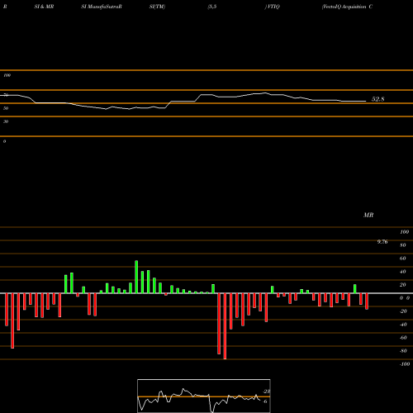Click the 'SI(TM)' header label
The height and width of the screenshot is (413, 413).
coord(157,7)
